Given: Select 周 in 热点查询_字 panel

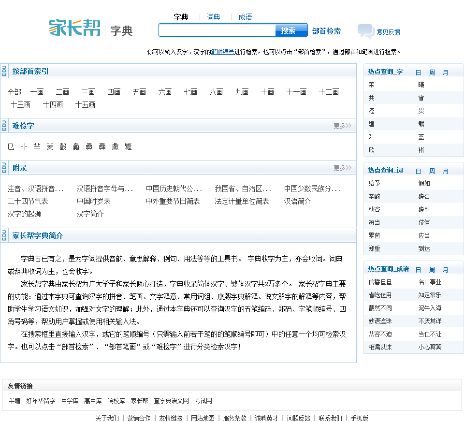Looking at the screenshot, I should coord(432,73).
